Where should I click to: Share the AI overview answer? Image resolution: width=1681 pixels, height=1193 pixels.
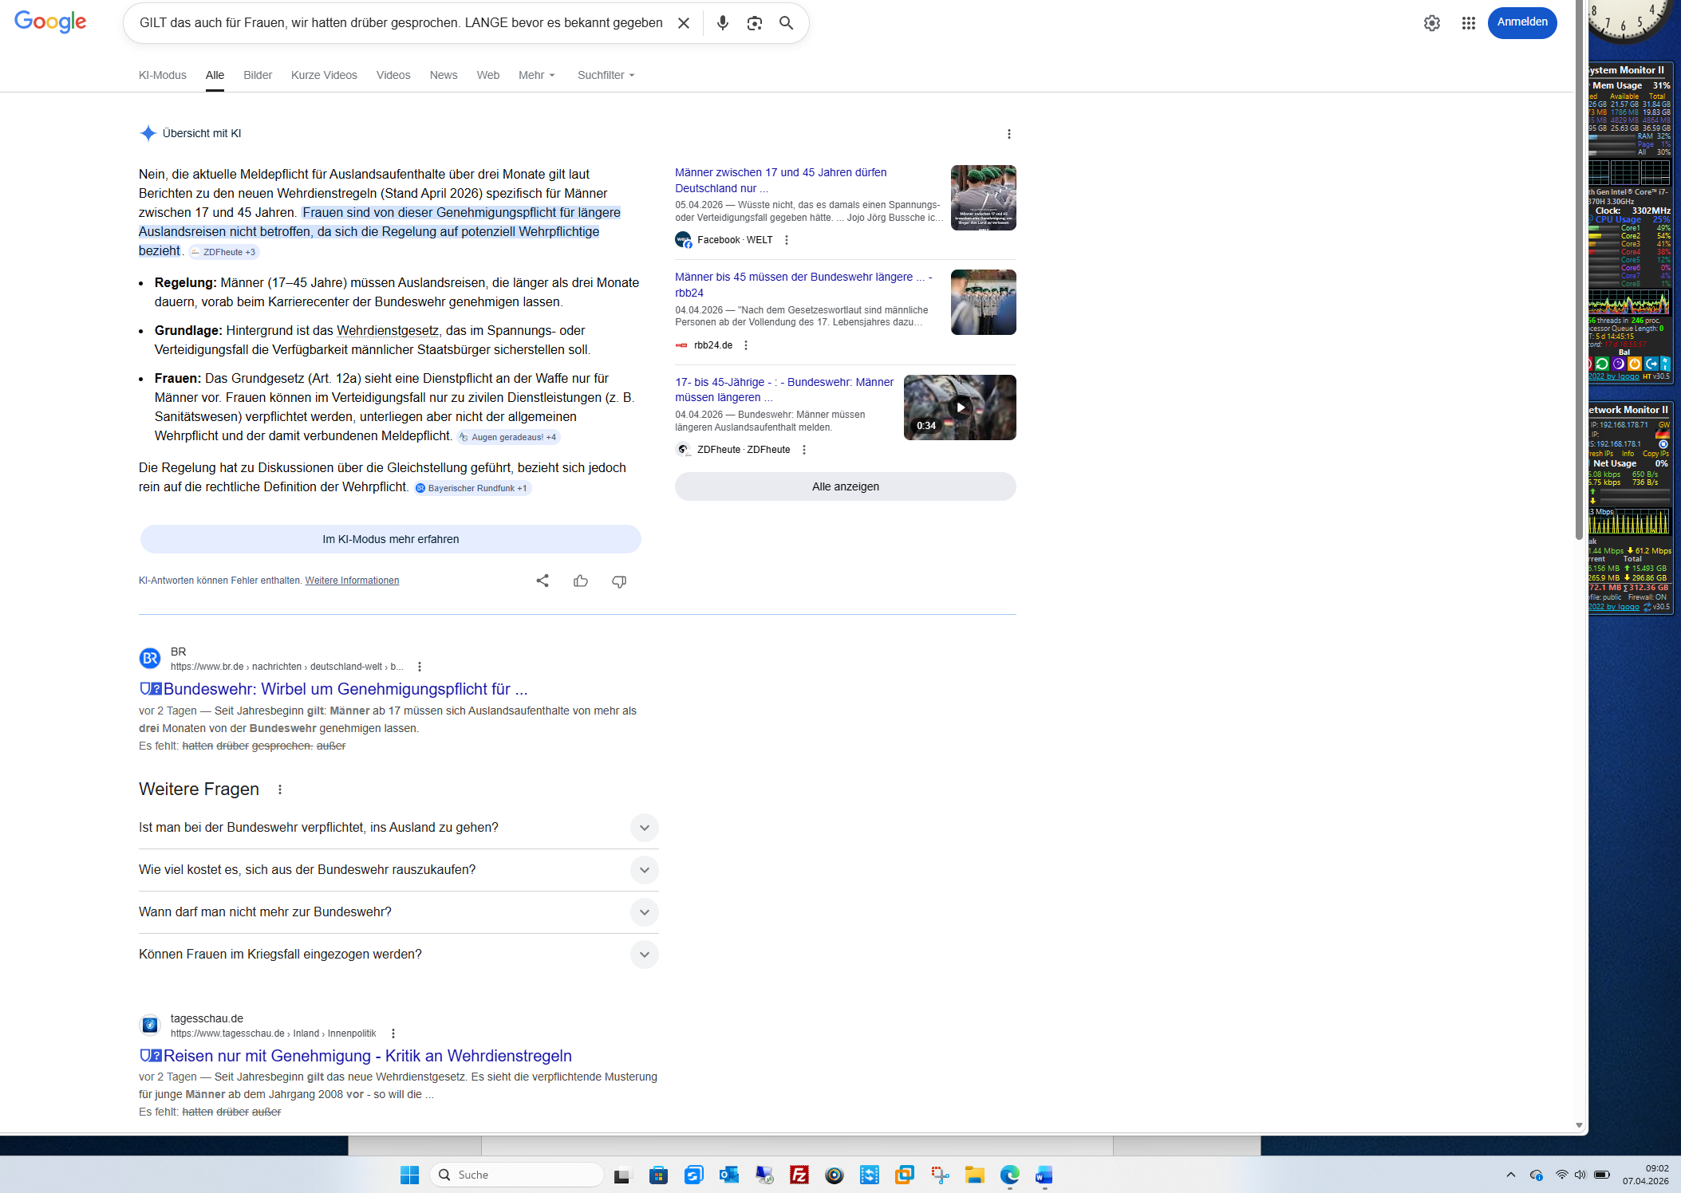tap(543, 581)
